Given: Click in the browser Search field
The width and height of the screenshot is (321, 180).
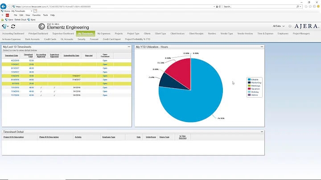Looking at the screenshot, I should pos(259,7).
